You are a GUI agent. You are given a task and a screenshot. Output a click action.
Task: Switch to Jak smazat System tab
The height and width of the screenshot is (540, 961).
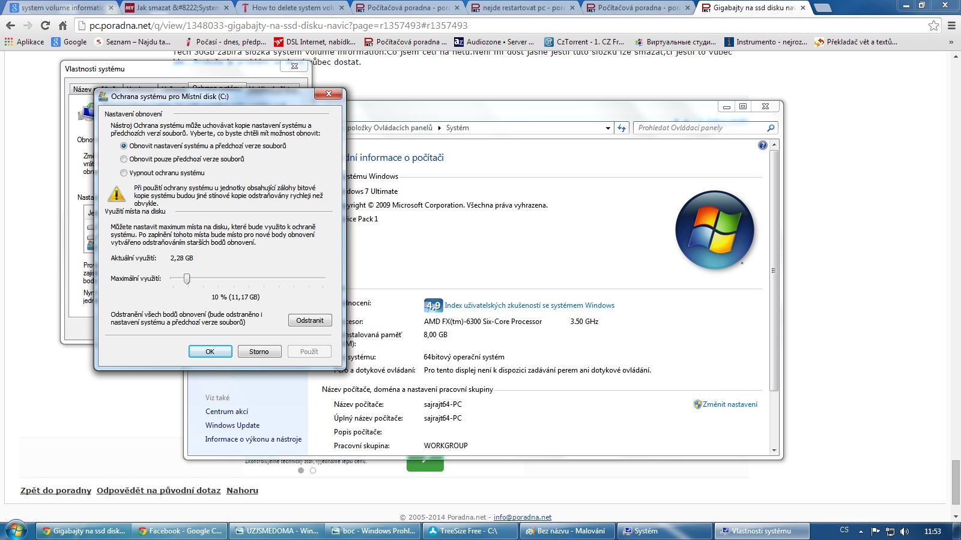pyautogui.click(x=177, y=8)
